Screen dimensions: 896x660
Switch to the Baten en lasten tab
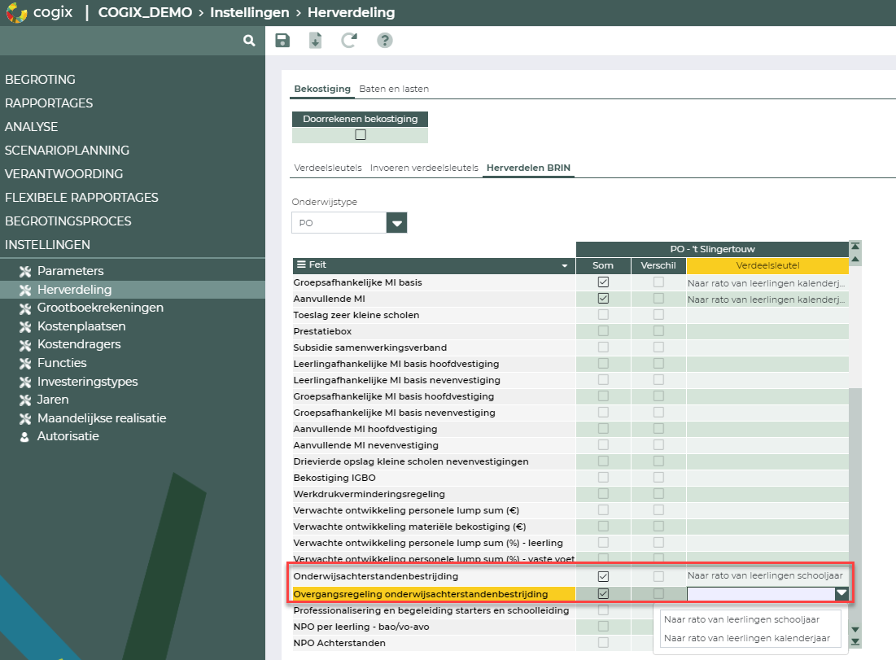394,89
